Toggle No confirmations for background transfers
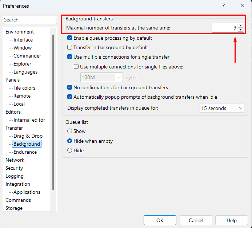Screen dimensions: 252x228 tap(70, 87)
